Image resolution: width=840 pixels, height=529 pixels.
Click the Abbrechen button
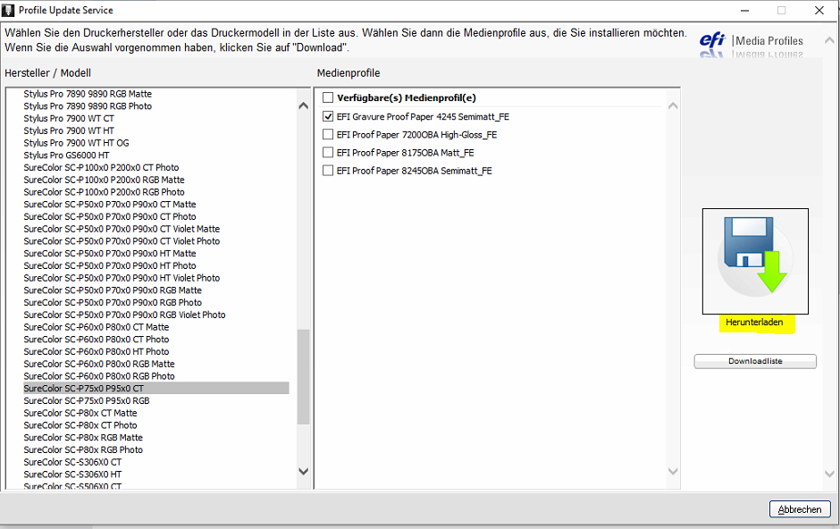[799, 508]
